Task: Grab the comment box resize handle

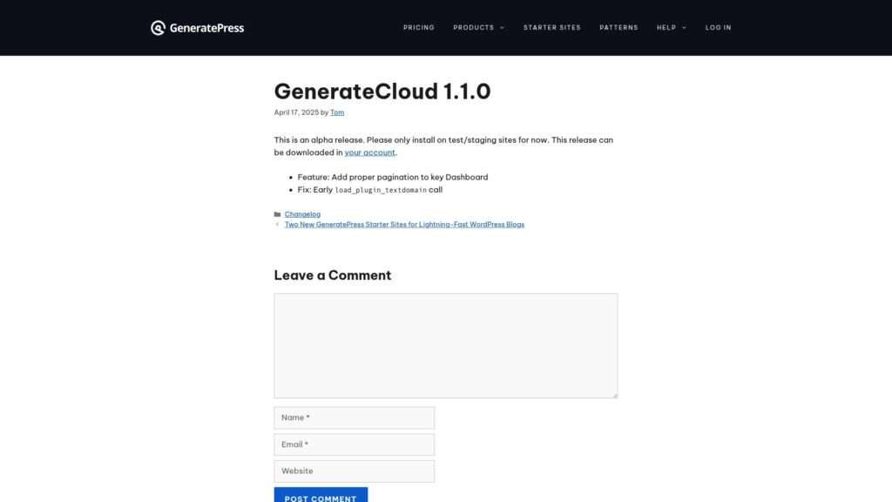Action: tap(614, 395)
